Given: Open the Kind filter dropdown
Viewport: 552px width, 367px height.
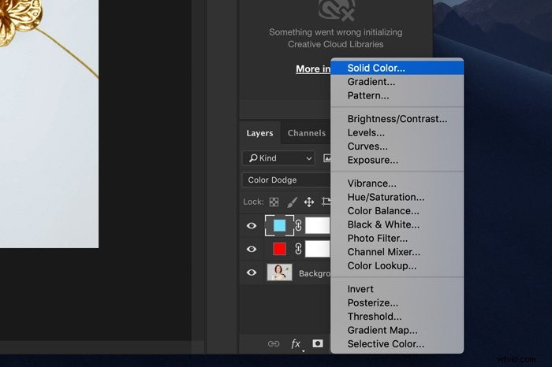Looking at the screenshot, I should [x=278, y=158].
